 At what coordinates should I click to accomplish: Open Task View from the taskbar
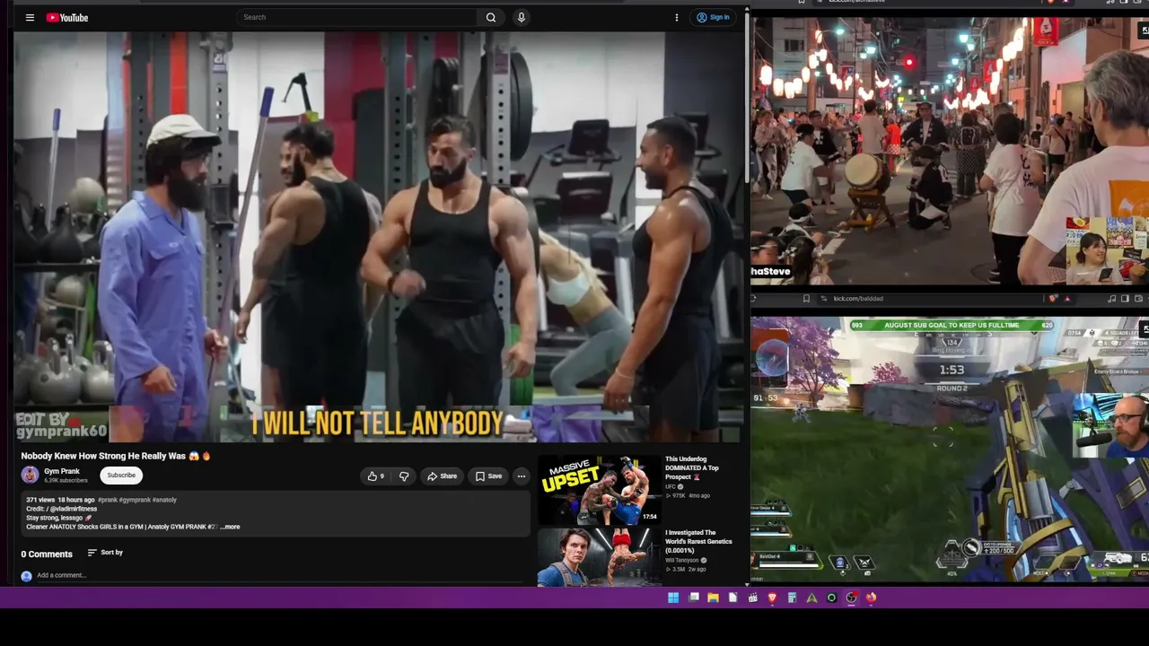[694, 598]
